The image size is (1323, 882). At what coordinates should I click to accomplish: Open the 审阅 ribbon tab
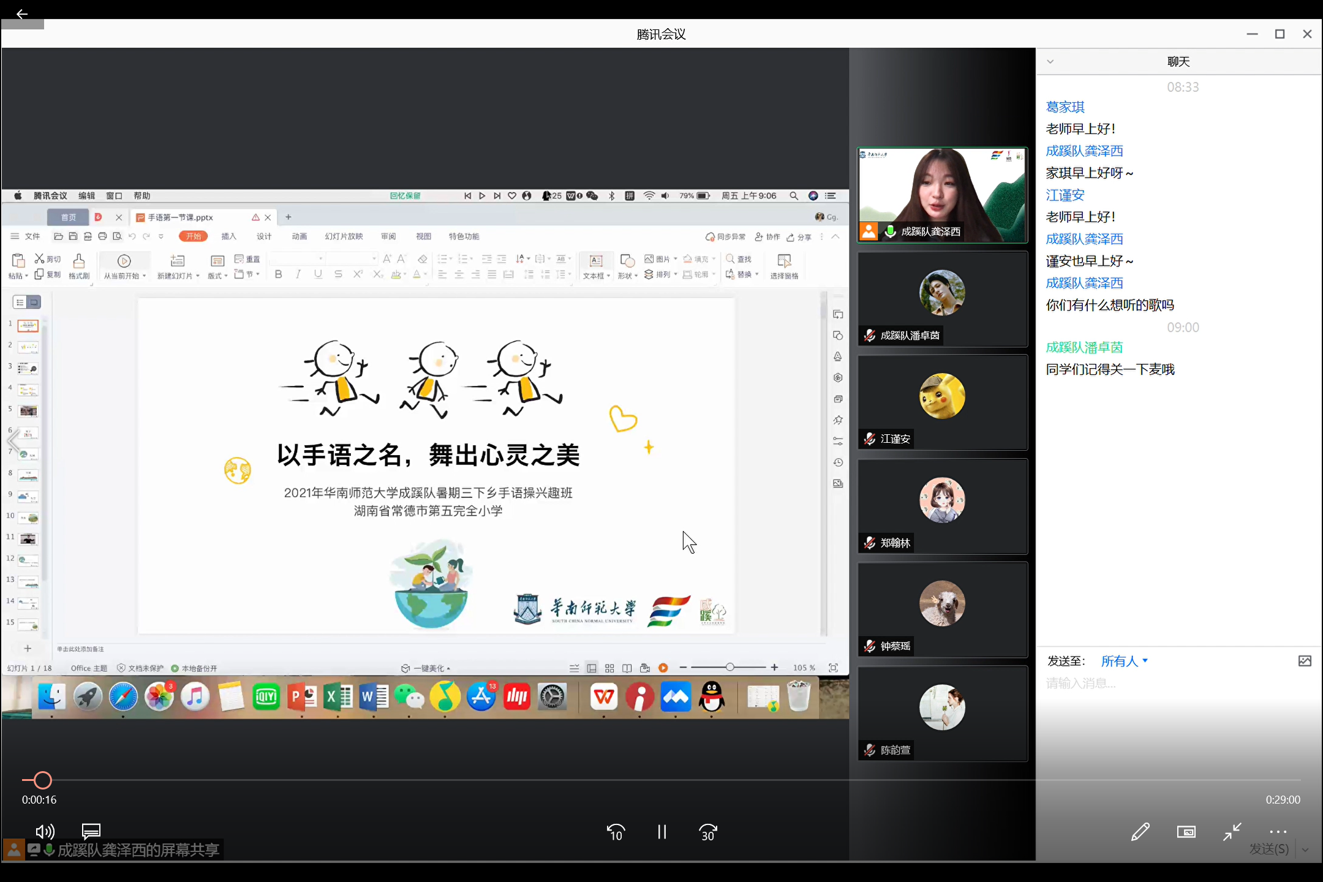388,236
